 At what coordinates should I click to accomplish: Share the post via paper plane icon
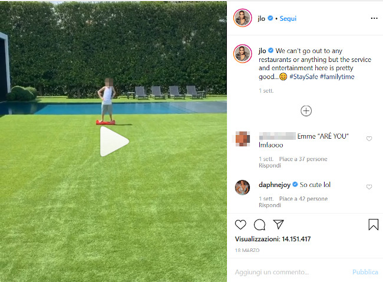click(x=278, y=224)
